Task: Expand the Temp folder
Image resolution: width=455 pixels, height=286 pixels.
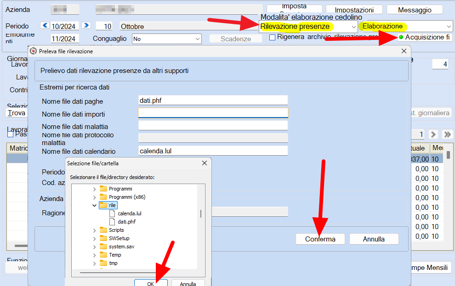Action: 94,255
